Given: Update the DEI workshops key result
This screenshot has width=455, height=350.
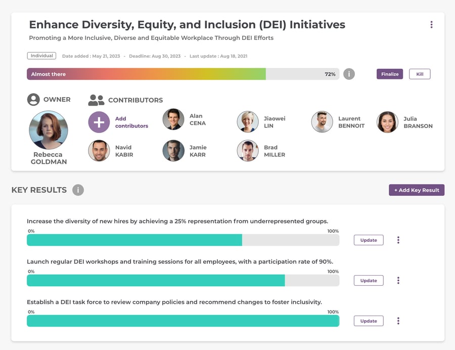Looking at the screenshot, I should [x=368, y=280].
